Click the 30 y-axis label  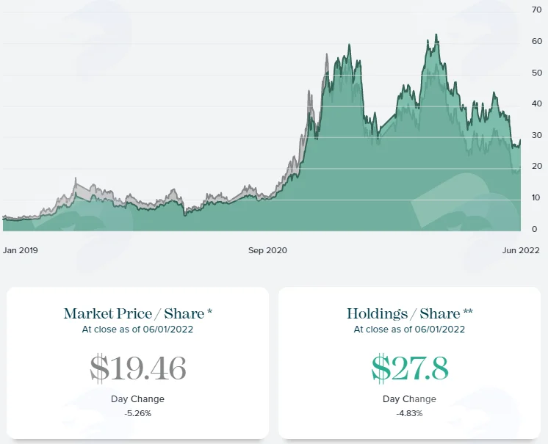tap(537, 135)
